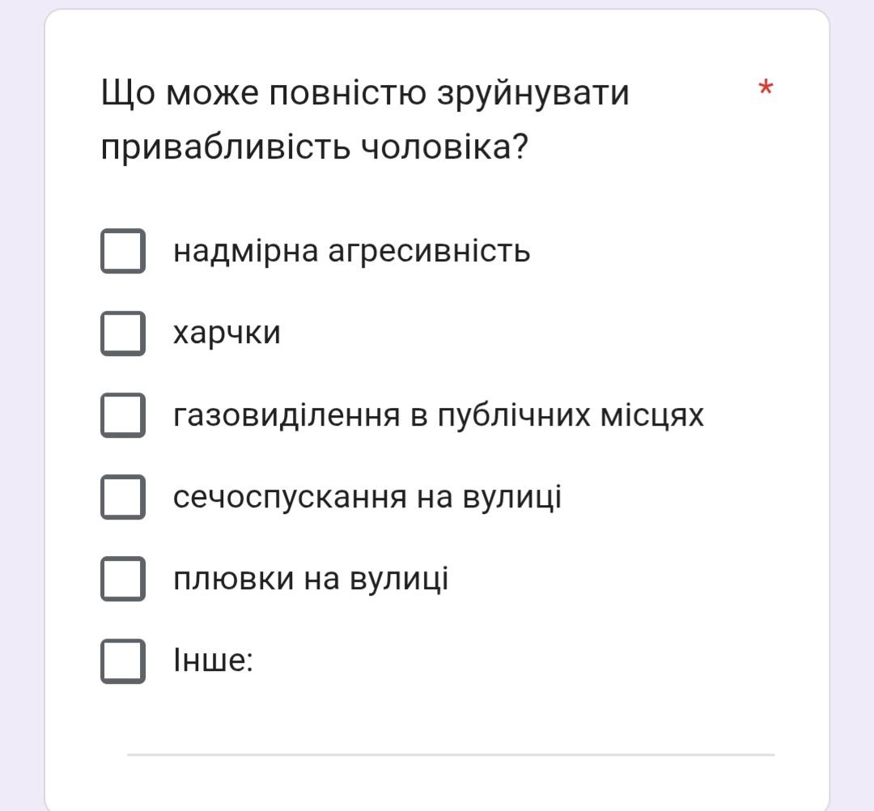Enable 'газовиділення в публічних місцях' checkbox
This screenshot has height=811, width=874.
[x=123, y=415]
